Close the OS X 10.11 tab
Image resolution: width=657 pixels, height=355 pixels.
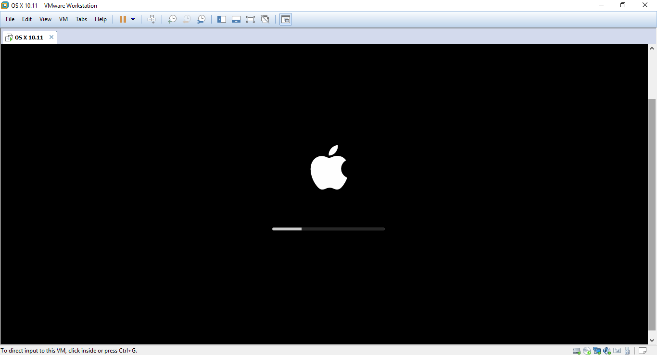pos(51,37)
